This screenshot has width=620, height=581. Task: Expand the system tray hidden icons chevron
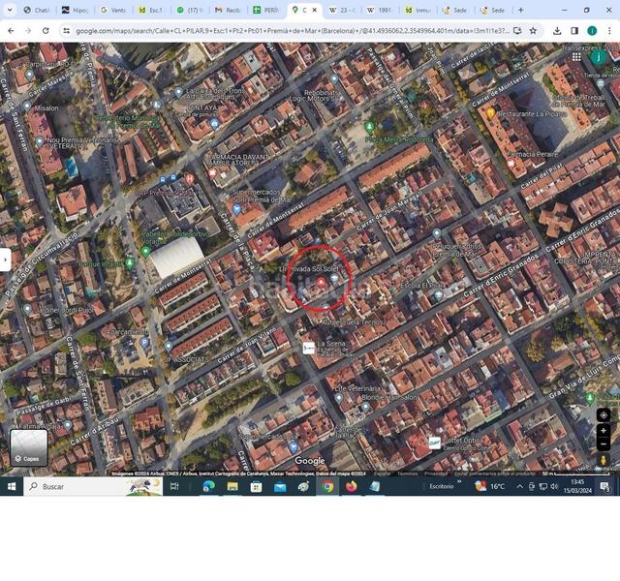click(519, 486)
